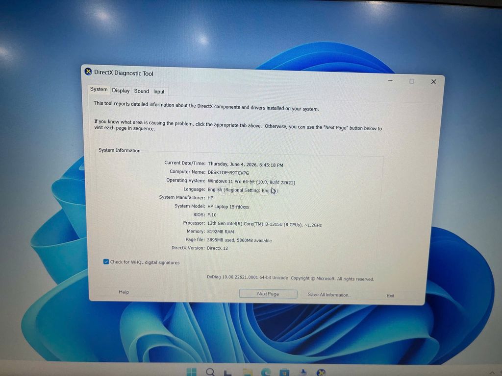Click Save All Information button

328,294
